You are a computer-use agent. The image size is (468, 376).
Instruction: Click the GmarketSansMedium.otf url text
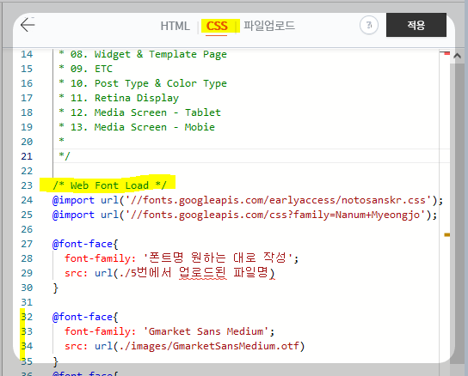point(209,346)
